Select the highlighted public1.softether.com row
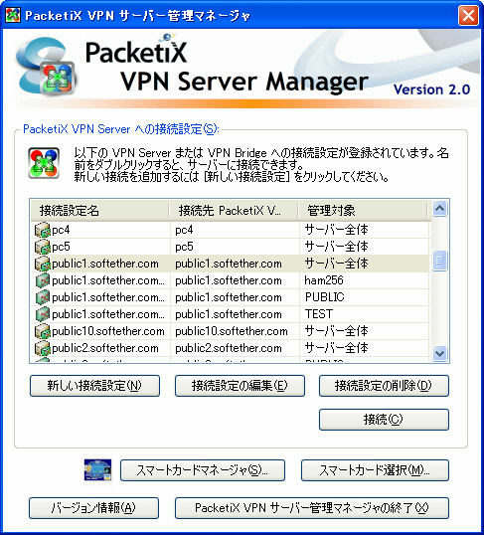The height and width of the screenshot is (535, 484). tap(231, 264)
